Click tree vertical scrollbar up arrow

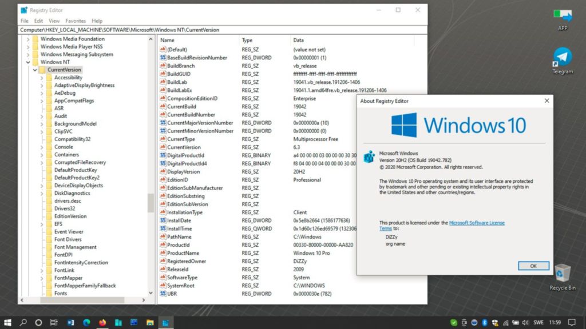[151, 39]
